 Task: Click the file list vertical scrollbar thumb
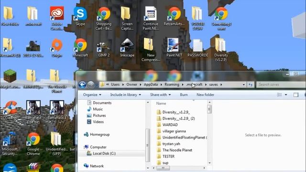[x=209, y=109]
